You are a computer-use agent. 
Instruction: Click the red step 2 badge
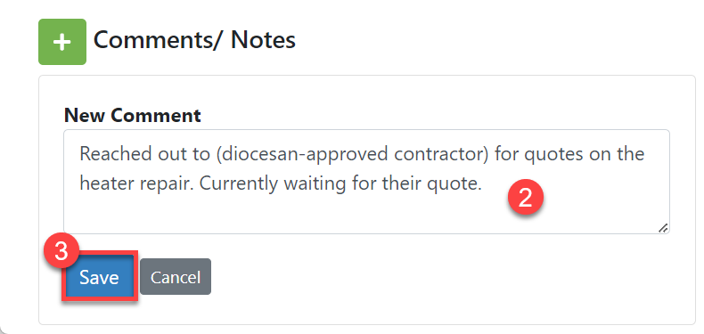pos(525,198)
